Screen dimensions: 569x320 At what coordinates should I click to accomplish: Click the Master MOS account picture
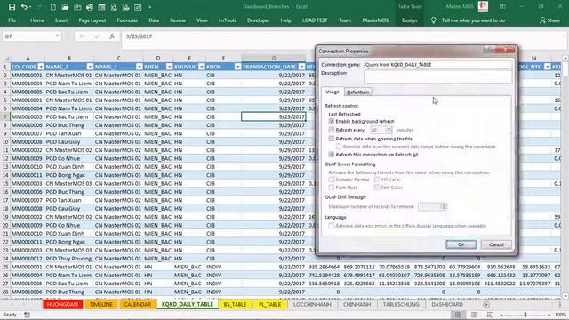tap(483, 6)
